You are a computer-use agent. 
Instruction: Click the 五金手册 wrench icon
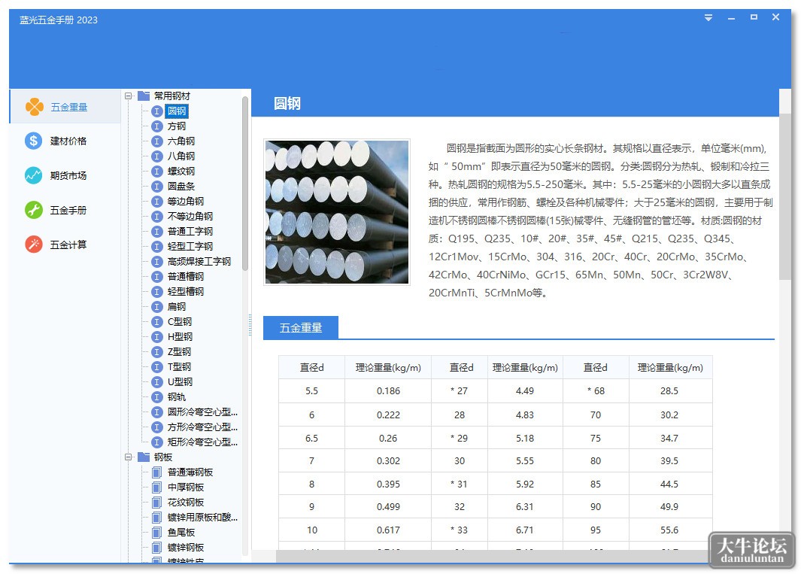point(34,210)
